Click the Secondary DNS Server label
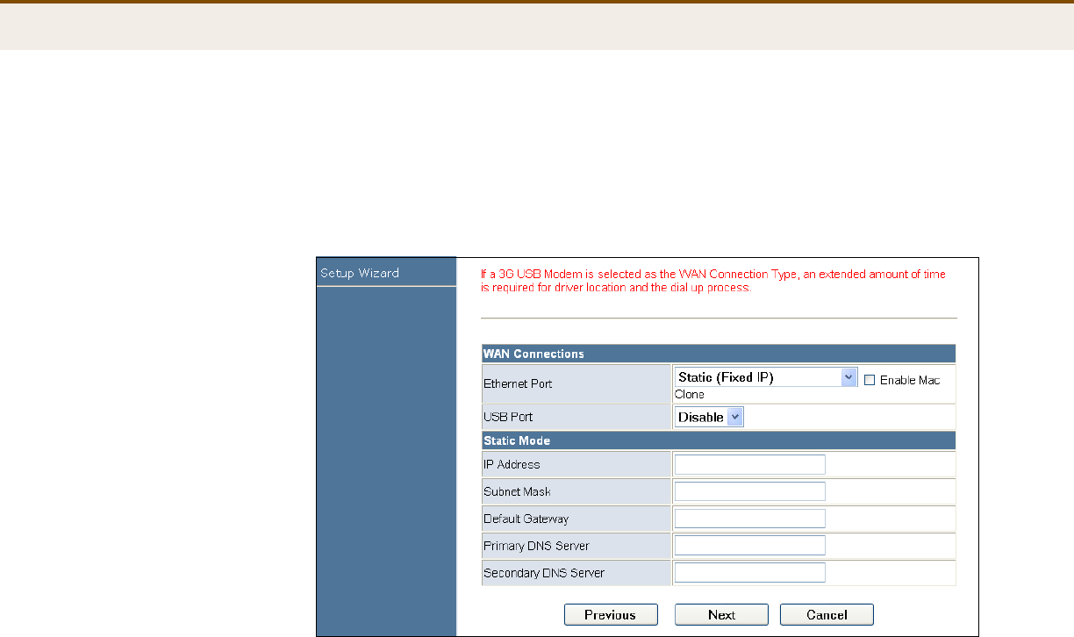 544,573
